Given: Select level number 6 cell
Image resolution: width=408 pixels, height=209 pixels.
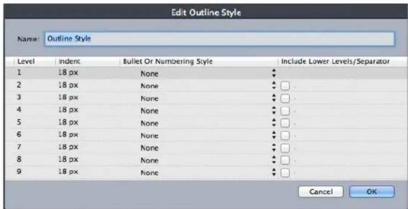Looking at the screenshot, I should (x=19, y=135).
